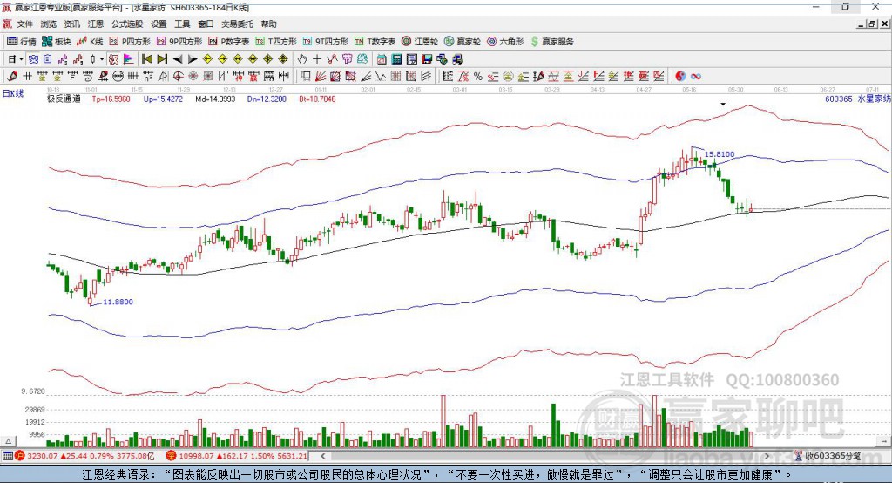
Task: Open the calculator icon in toolbar
Action: pos(396,58)
